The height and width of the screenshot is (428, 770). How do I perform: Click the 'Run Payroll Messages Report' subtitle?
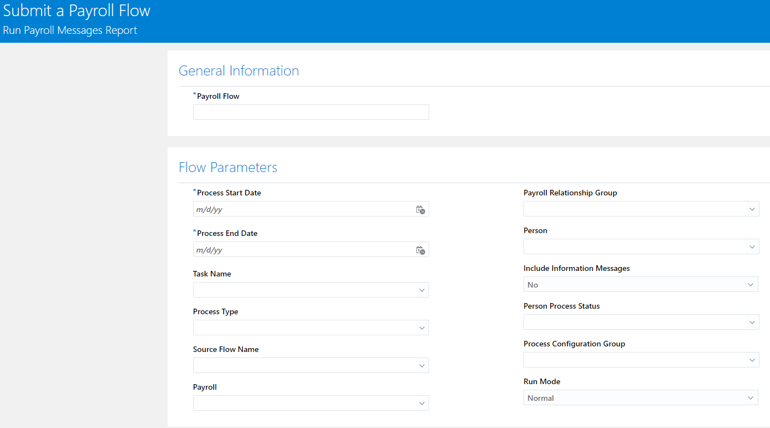click(70, 31)
